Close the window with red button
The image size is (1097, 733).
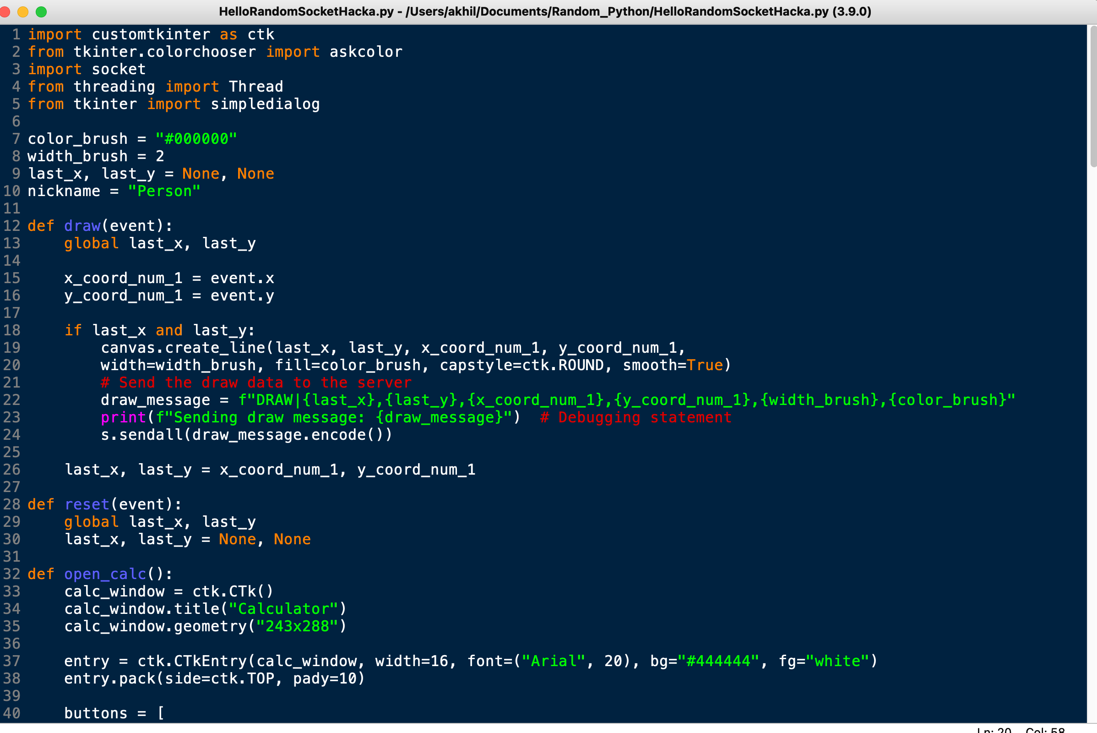[x=5, y=12]
